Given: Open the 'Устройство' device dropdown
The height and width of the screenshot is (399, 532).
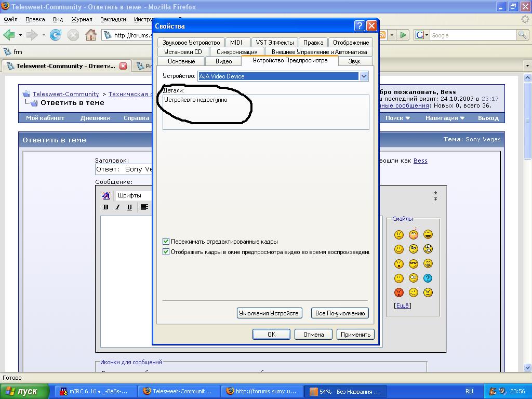Looking at the screenshot, I should [364, 76].
